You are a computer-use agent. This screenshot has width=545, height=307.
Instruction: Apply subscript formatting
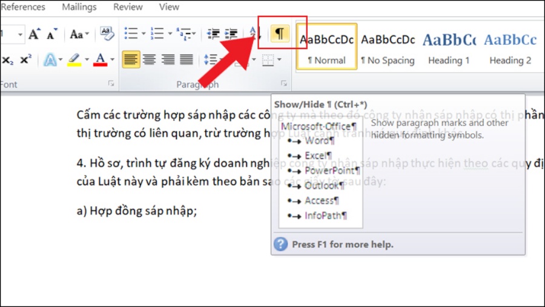(8, 60)
